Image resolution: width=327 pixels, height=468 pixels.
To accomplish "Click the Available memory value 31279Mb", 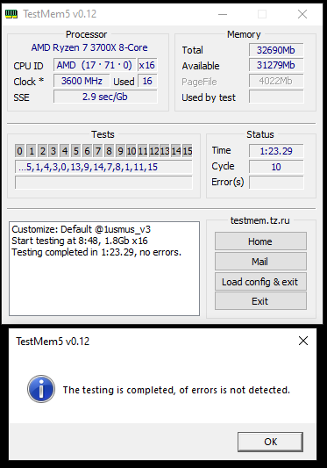I will tap(276, 65).
